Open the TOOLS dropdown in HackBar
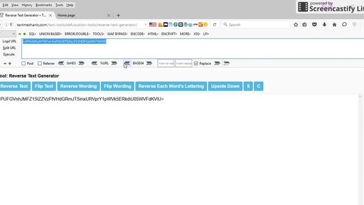The image size is (364, 205). (98, 34)
